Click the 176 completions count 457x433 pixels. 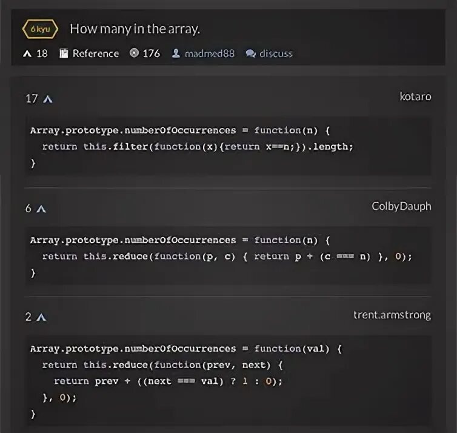coord(151,53)
